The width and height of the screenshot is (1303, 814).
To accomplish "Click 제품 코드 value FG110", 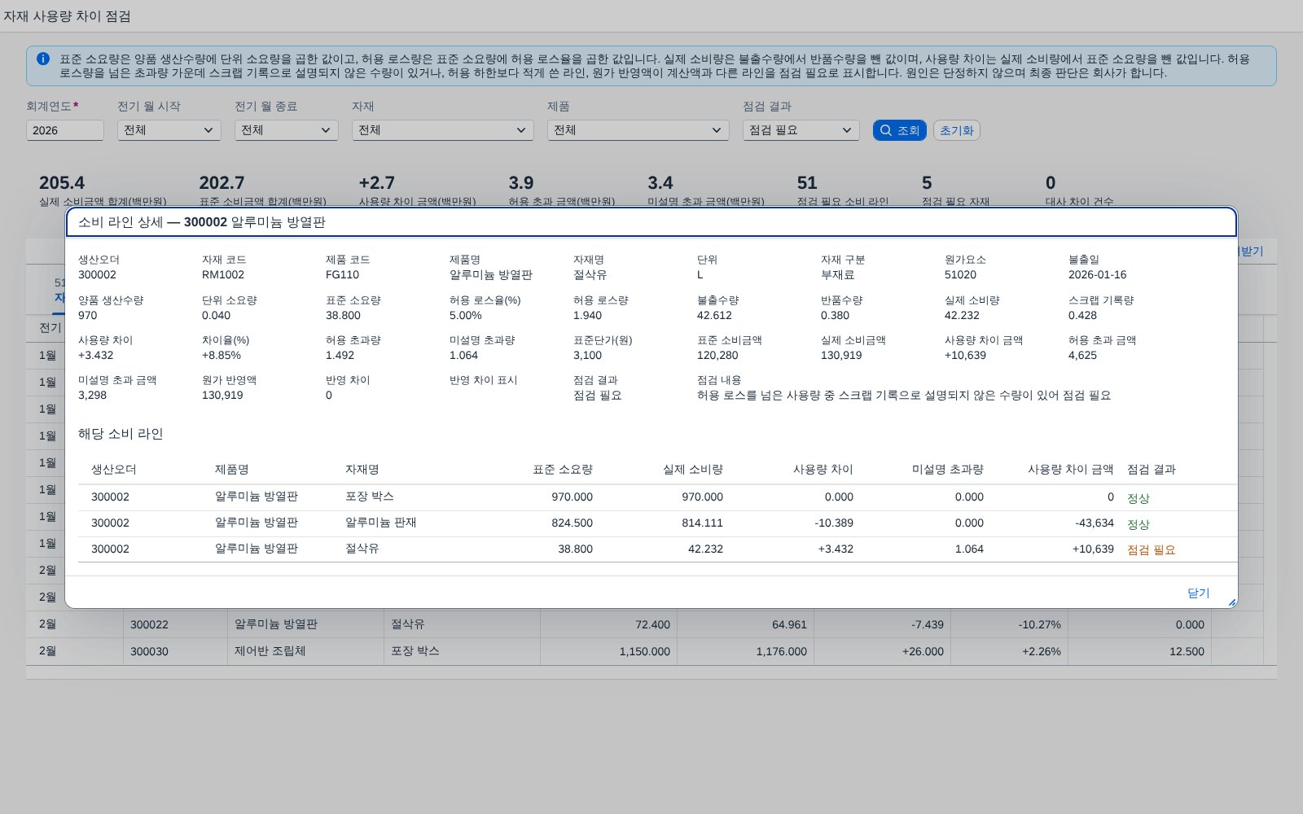I will pyautogui.click(x=342, y=274).
